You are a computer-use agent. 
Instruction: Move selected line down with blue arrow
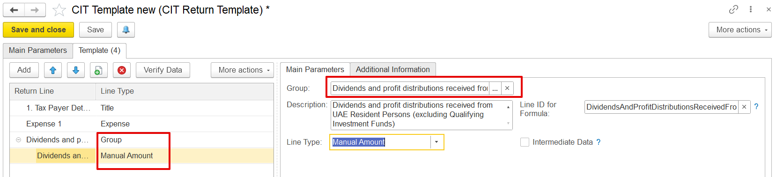(x=76, y=70)
